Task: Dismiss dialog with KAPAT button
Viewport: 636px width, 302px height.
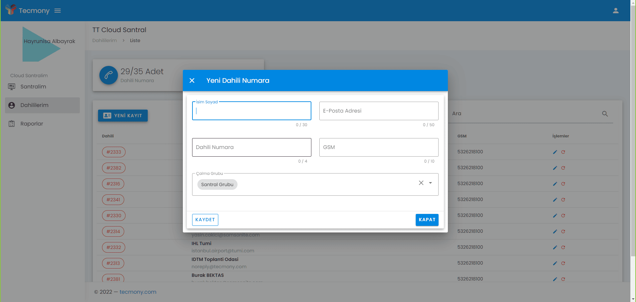Action: 427,220
